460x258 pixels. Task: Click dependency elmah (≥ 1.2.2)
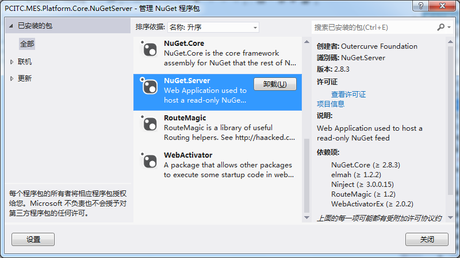(x=356, y=175)
